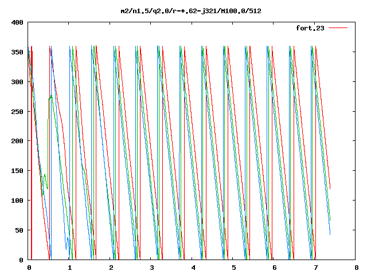Click the x-axis label 4
This screenshot has height=275, width=367.
click(x=193, y=268)
